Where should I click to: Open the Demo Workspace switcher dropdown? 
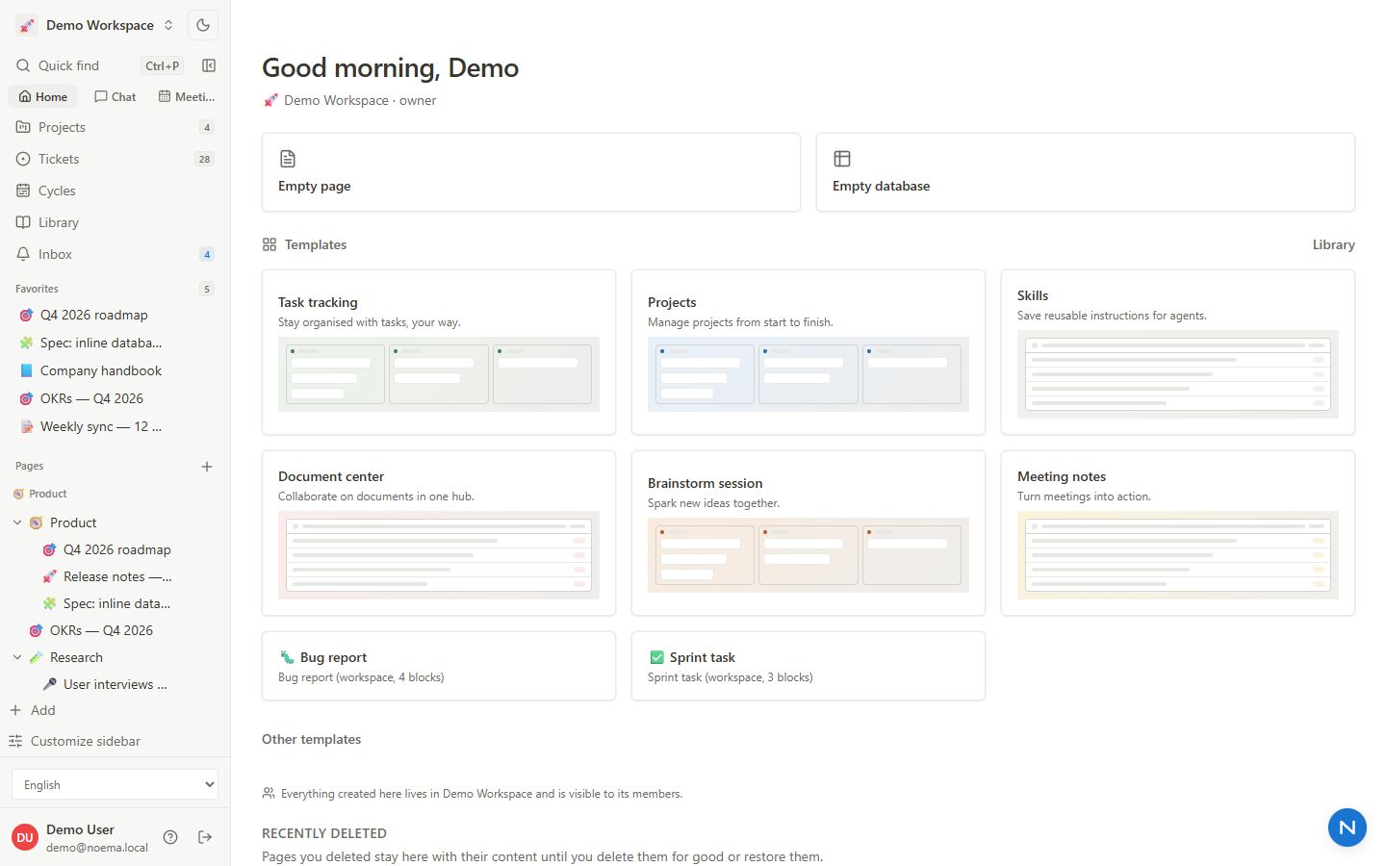tap(96, 25)
